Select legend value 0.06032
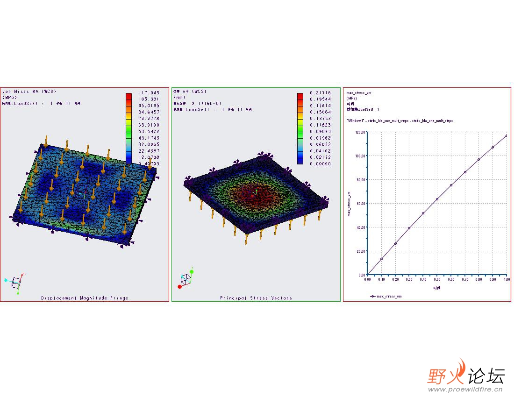Image resolution: width=514 pixels, height=397 pixels. (321, 144)
